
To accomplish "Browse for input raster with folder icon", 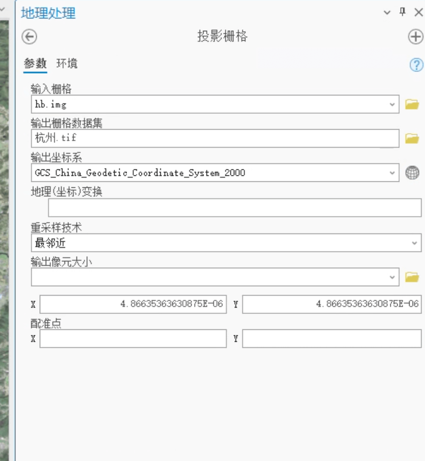I will click(x=412, y=104).
